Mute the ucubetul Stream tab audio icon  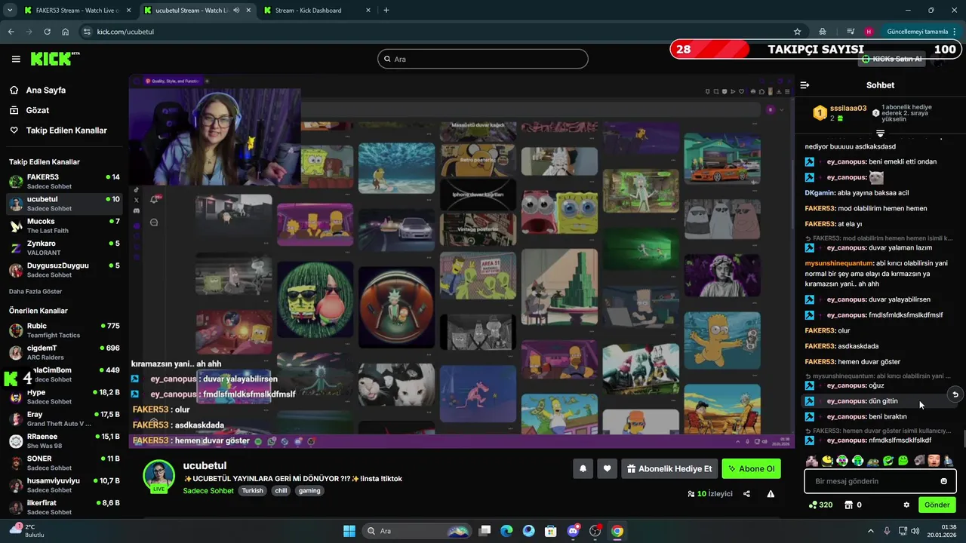(x=236, y=11)
